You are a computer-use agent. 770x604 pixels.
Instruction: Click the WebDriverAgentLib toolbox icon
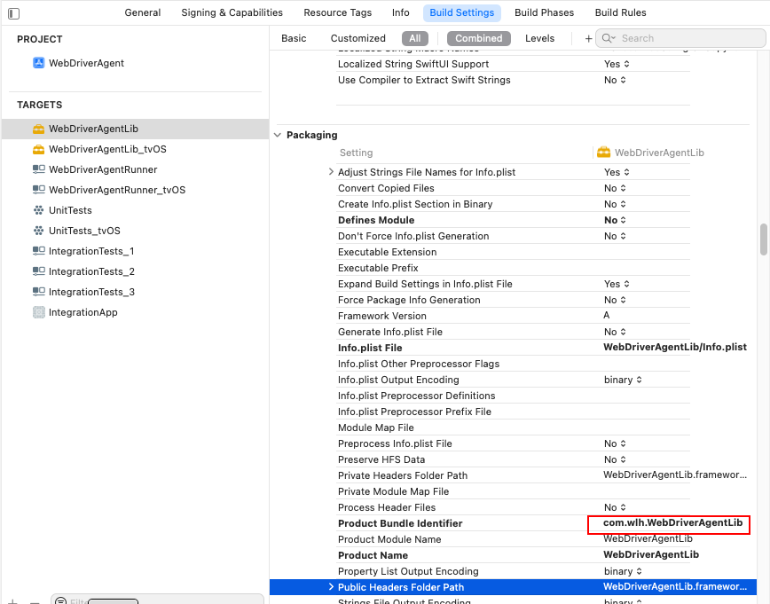point(38,129)
